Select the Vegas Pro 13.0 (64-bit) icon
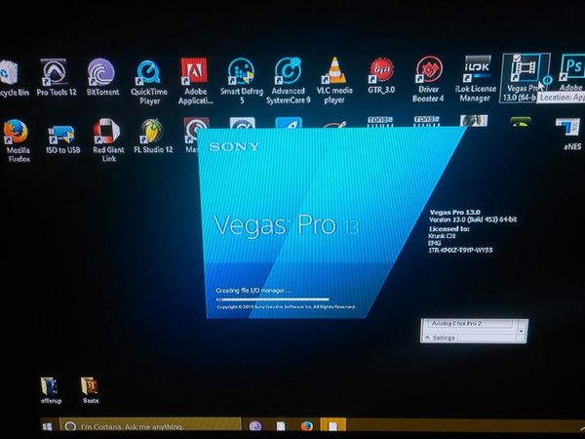This screenshot has height=439, width=585. tap(524, 78)
